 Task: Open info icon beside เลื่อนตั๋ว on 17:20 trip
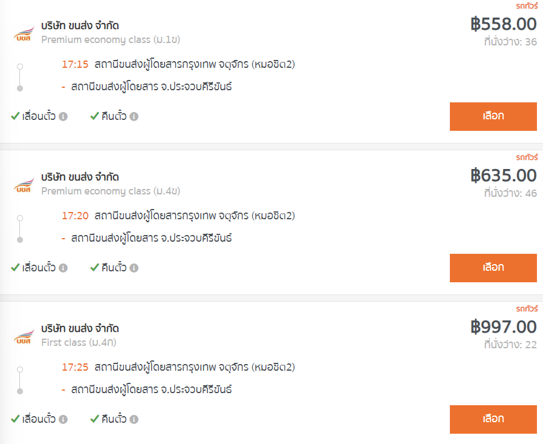[x=63, y=268]
